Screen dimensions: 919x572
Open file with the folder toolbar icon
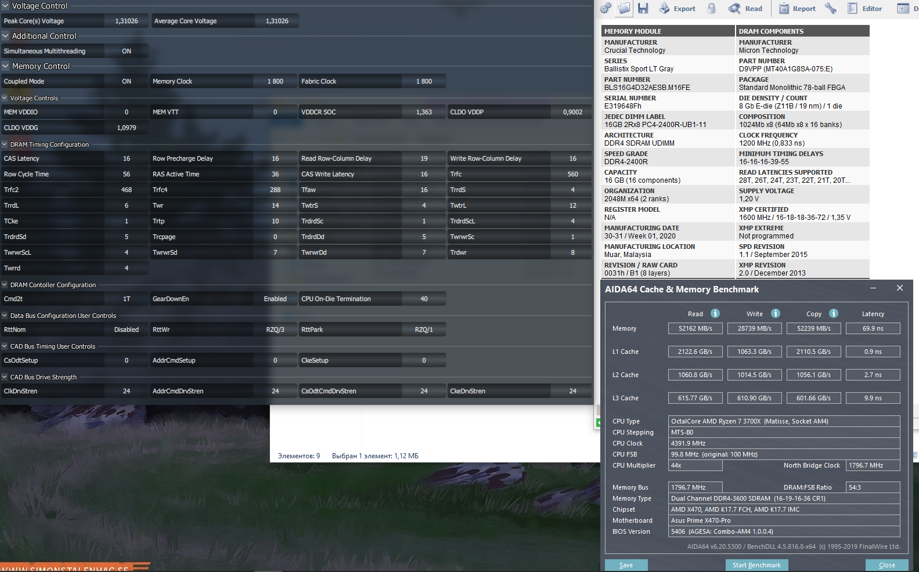point(624,8)
